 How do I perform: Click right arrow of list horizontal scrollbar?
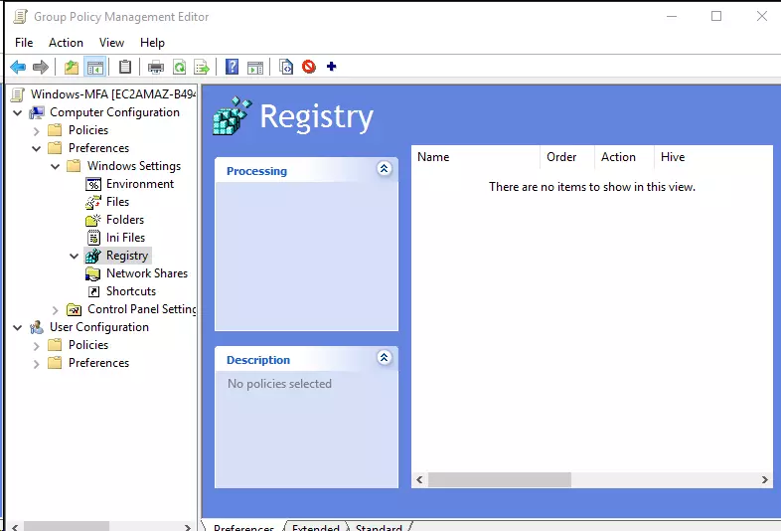(x=764, y=480)
